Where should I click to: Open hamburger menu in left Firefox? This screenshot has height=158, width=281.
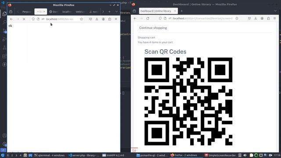tap(116, 19)
